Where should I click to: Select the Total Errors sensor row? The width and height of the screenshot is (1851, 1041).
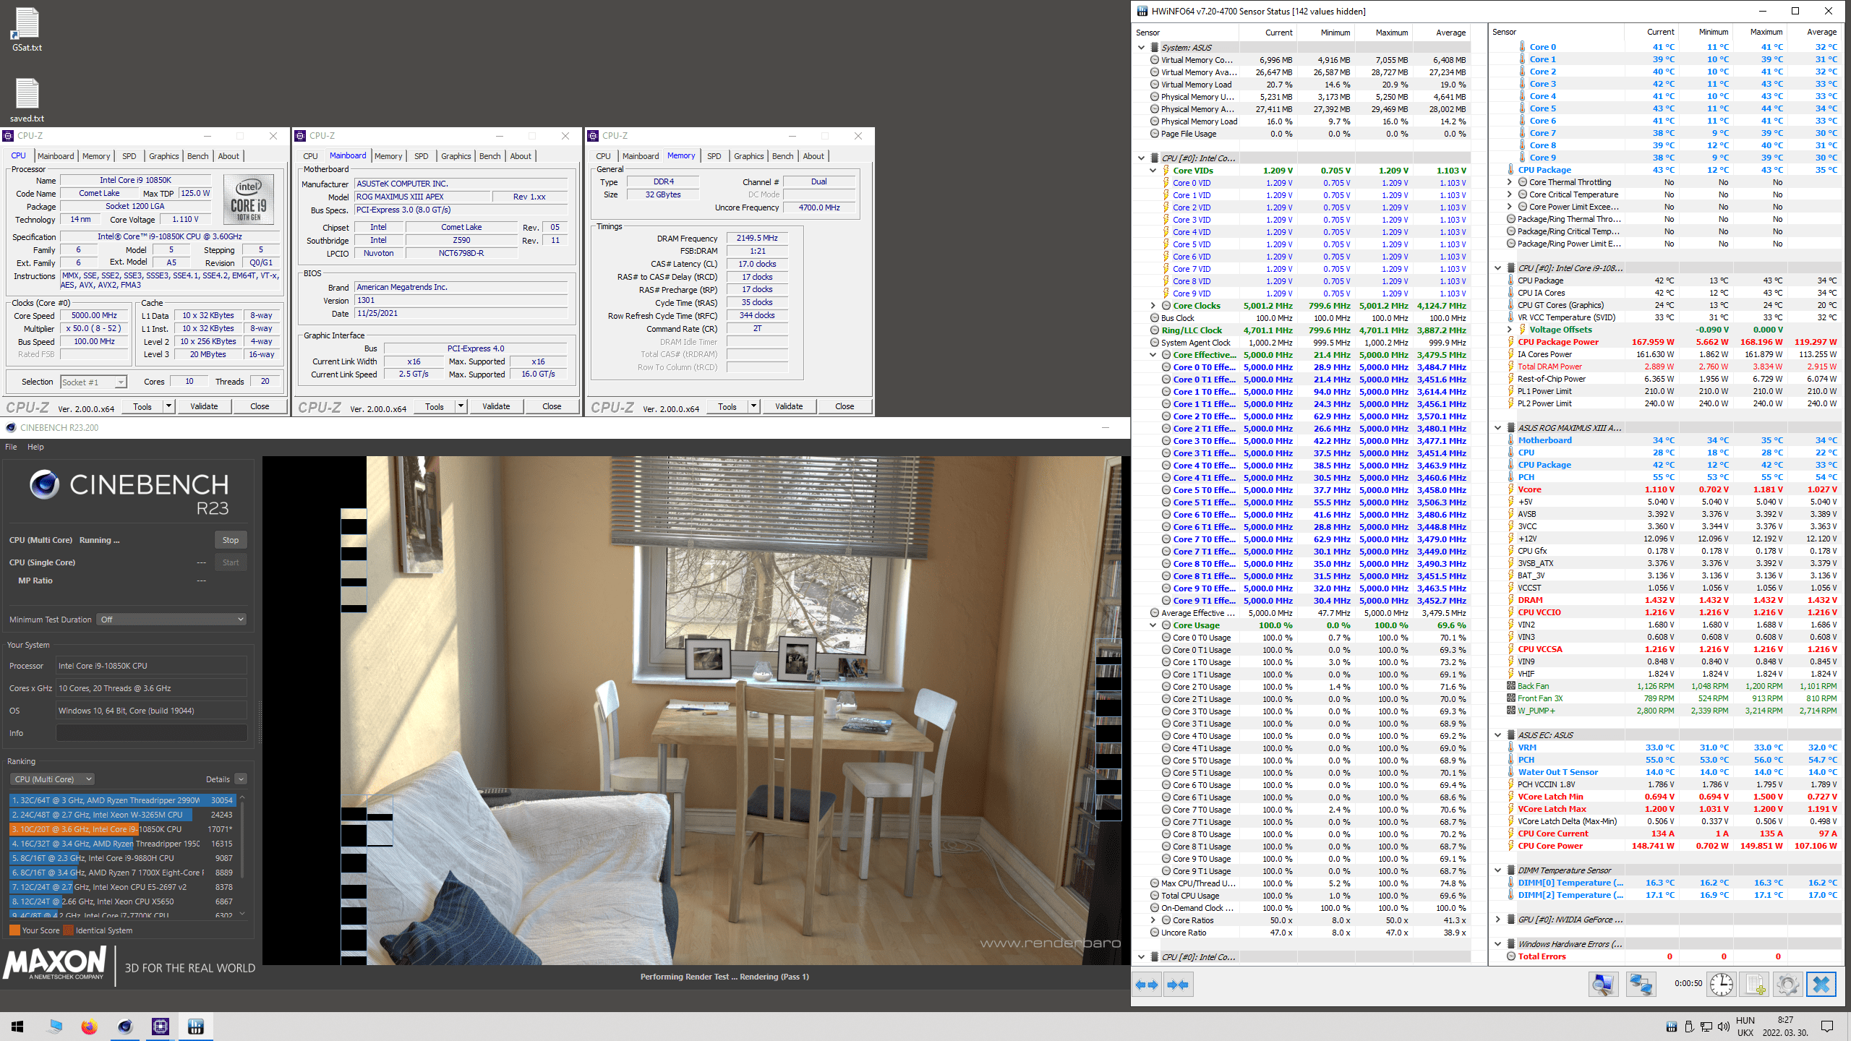click(1673, 956)
